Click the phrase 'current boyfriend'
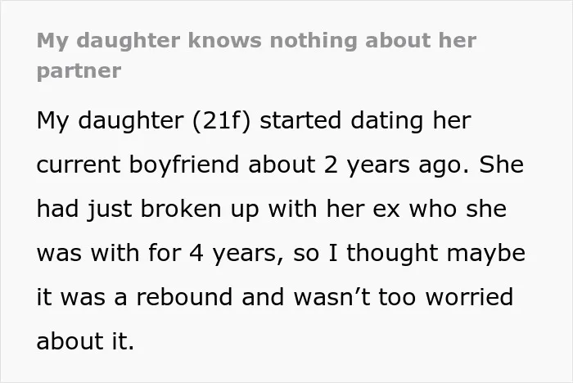 [138, 164]
